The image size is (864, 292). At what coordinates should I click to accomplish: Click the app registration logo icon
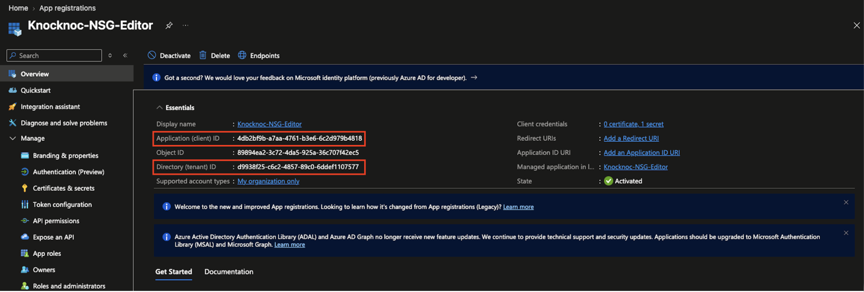(x=14, y=28)
